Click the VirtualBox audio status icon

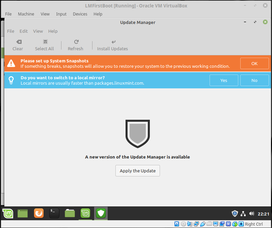point(190,224)
